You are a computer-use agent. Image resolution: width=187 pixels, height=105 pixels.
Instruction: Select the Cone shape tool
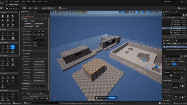click(3, 21)
